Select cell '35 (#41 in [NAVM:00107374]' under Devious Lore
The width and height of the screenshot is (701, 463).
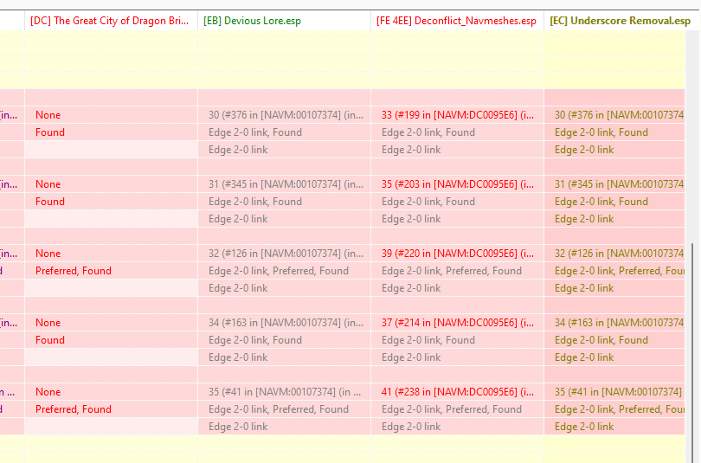[285, 392]
